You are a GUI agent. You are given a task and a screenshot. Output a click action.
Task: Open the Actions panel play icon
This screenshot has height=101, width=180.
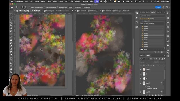(137, 18)
